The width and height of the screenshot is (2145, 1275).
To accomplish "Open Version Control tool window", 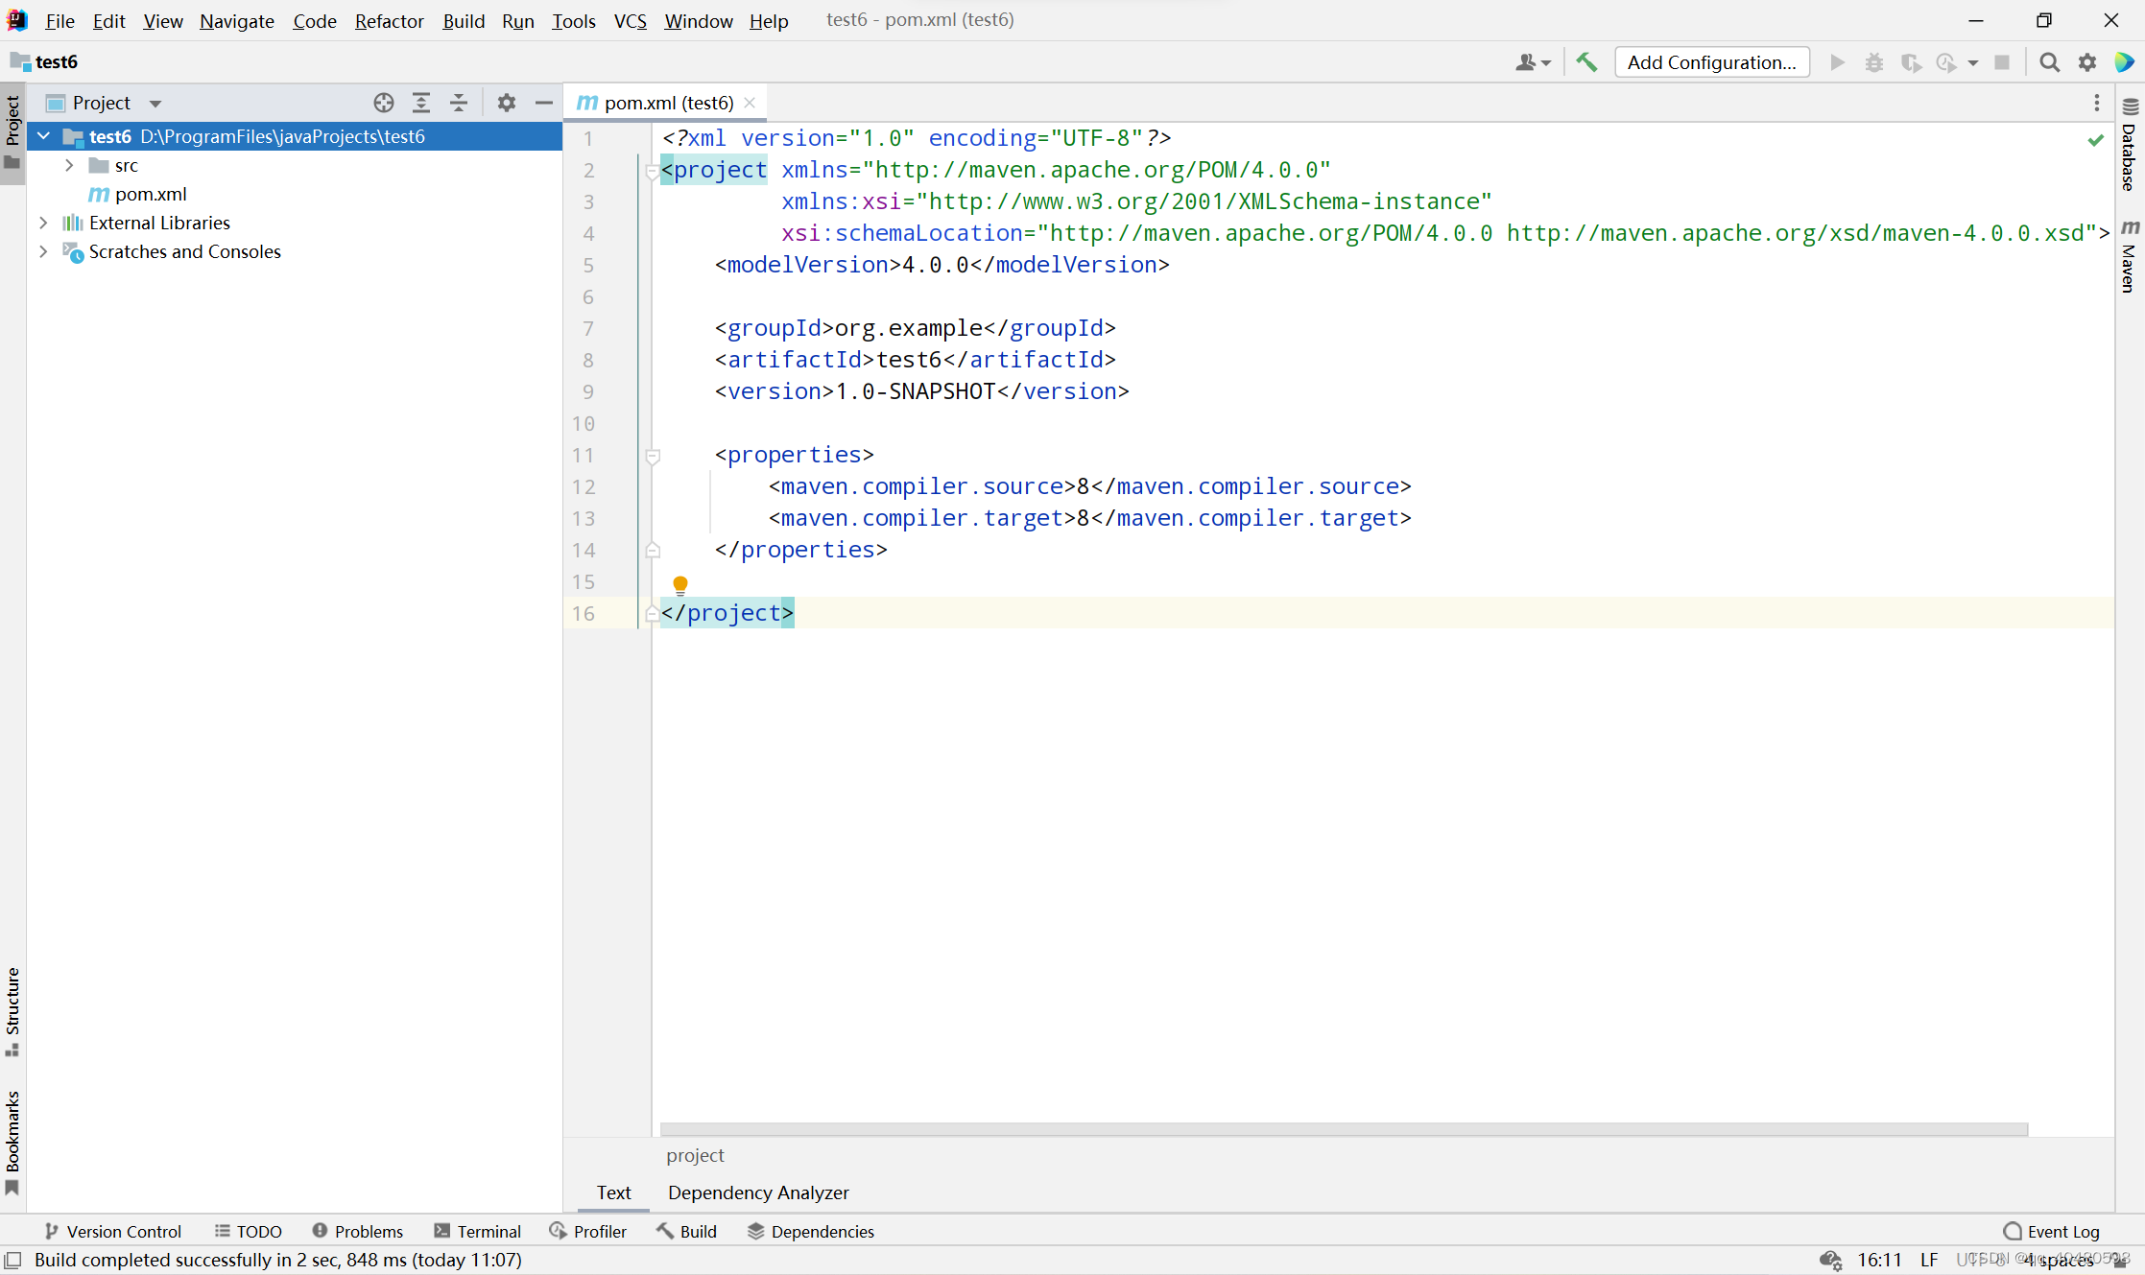I will pyautogui.click(x=112, y=1231).
